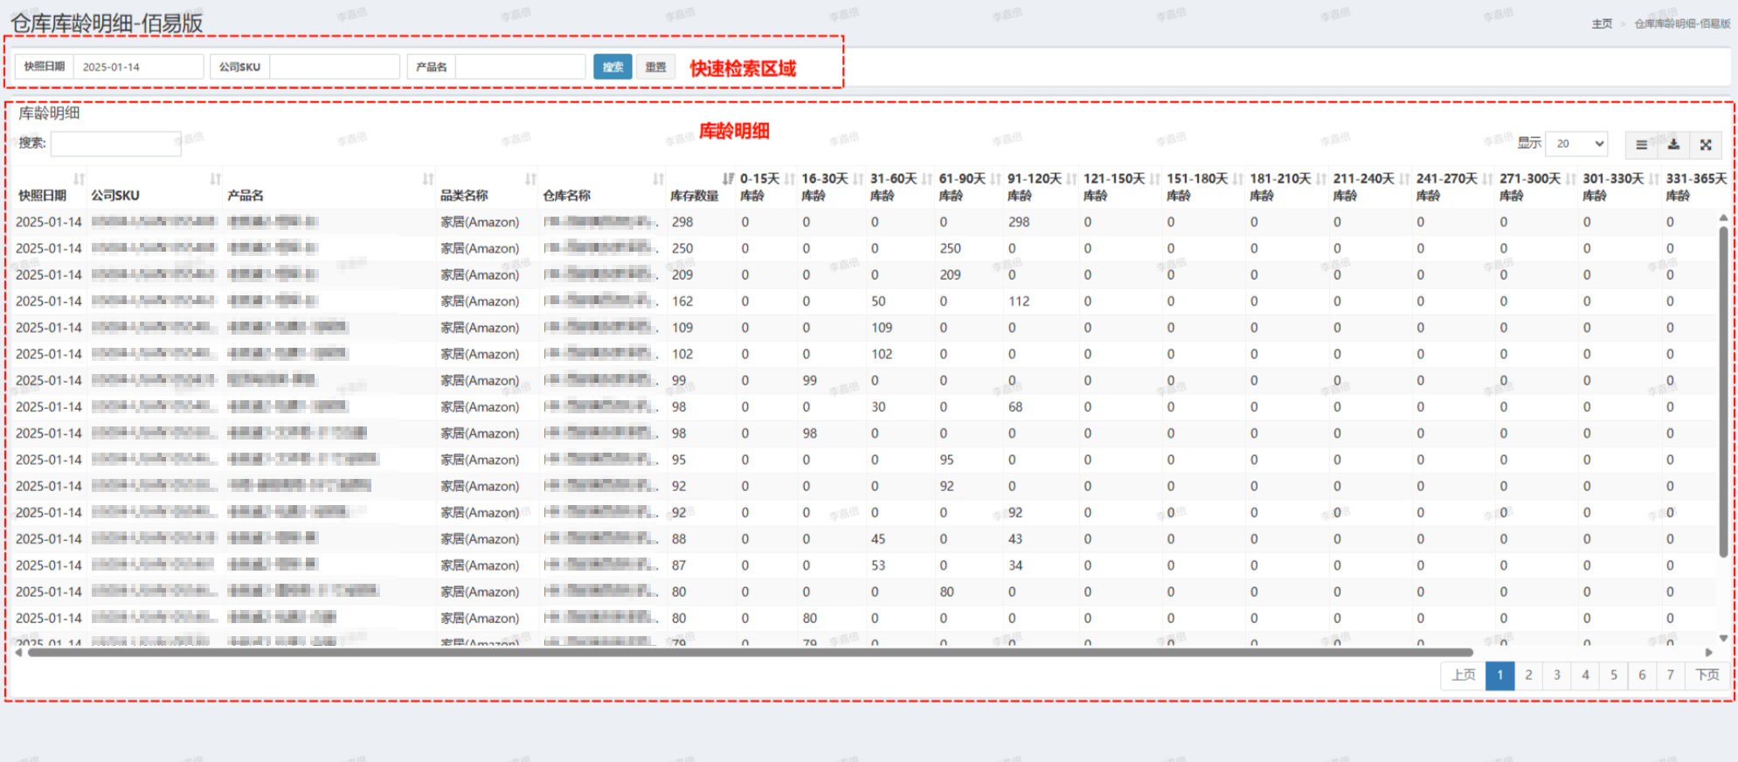Viewport: 1738px width, 762px height.
Task: Select pagination page 6
Action: click(1642, 675)
